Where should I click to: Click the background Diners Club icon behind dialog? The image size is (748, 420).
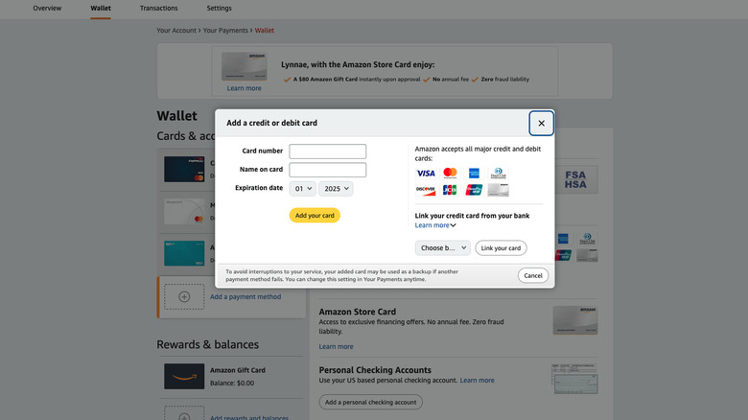click(587, 239)
